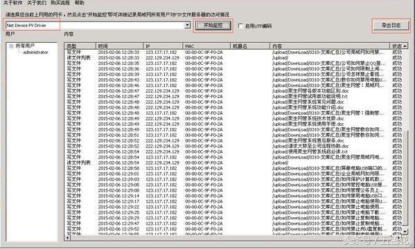Screen dimensions: 415x249
Task: Select the row timed 2015-02-06 12:28:35
Action: 233,64
